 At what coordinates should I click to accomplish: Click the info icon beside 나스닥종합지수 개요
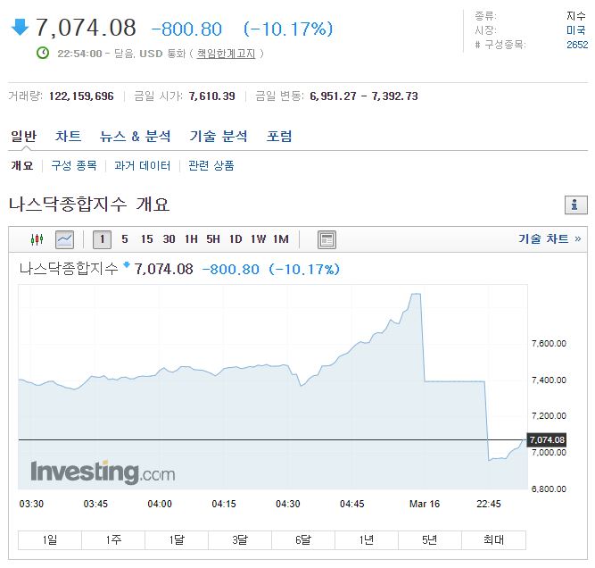click(x=576, y=205)
